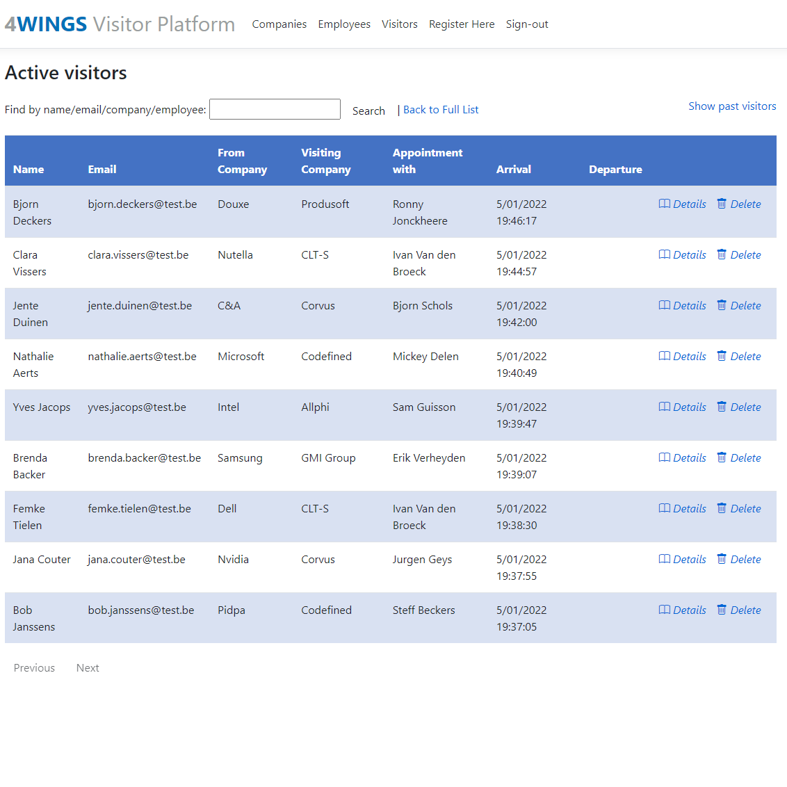Screen dimensions: 787x787
Task: Click the book icon in Bob Janssens row
Action: click(664, 609)
